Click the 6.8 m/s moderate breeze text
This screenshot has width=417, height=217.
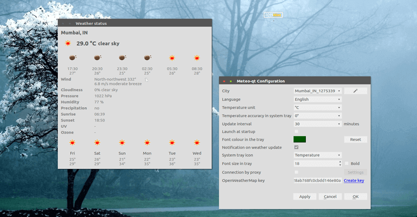(x=118, y=84)
